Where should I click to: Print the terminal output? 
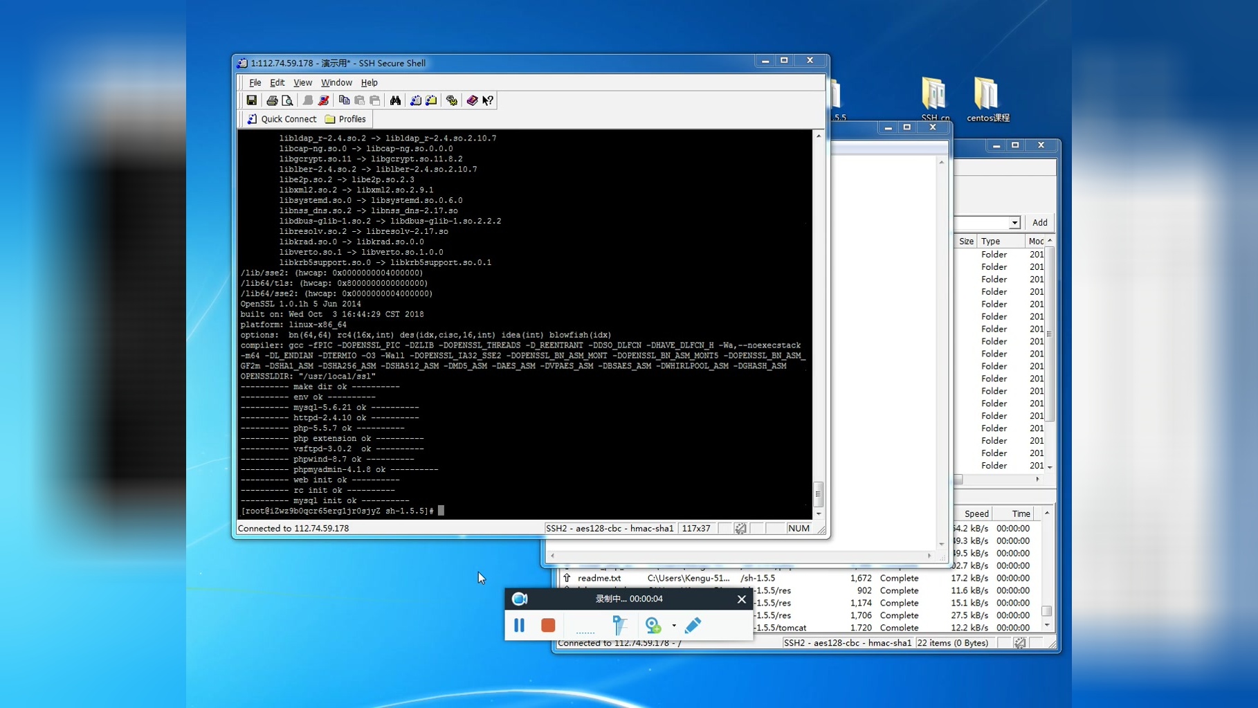[x=272, y=100]
